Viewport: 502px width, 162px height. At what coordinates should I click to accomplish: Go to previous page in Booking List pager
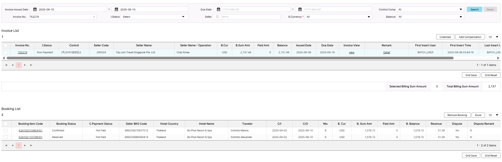[12, 146]
